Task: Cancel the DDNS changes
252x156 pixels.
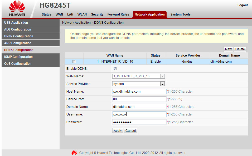Action: pyautogui.click(x=130, y=131)
